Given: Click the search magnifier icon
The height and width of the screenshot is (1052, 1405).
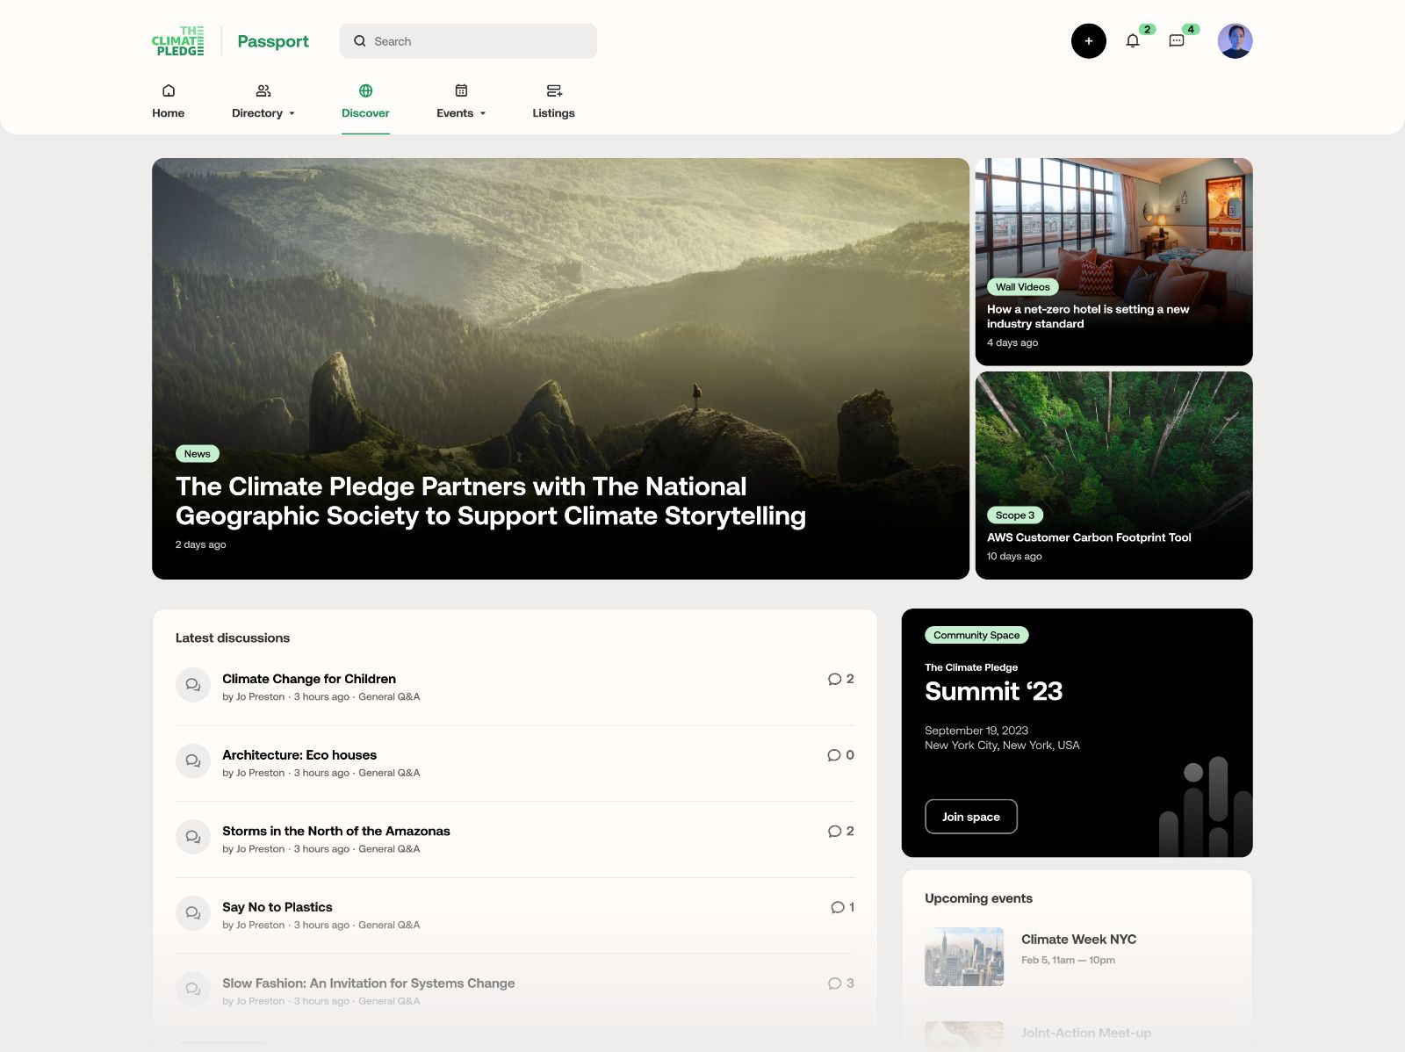Looking at the screenshot, I should tap(360, 41).
